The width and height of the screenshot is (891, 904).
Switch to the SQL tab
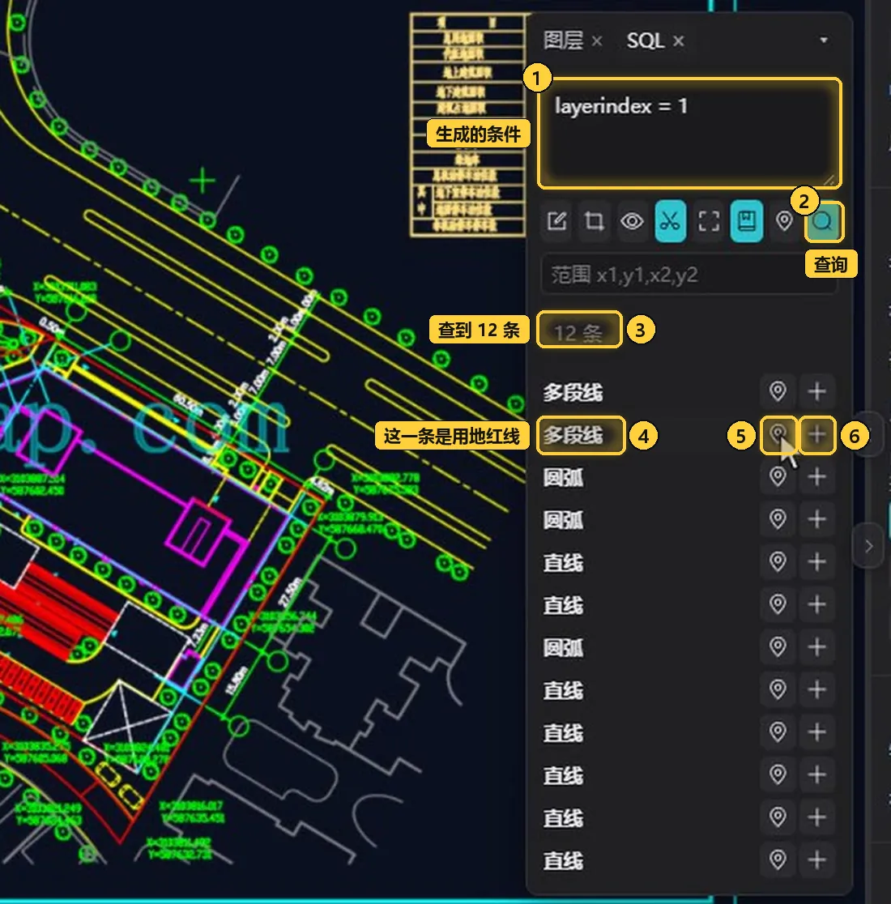pos(646,41)
